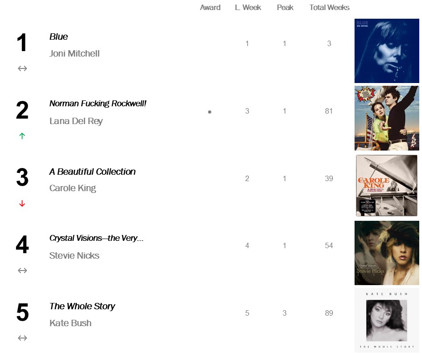Open the Blue album cover thumbnail
The width and height of the screenshot is (422, 354).
click(x=386, y=51)
